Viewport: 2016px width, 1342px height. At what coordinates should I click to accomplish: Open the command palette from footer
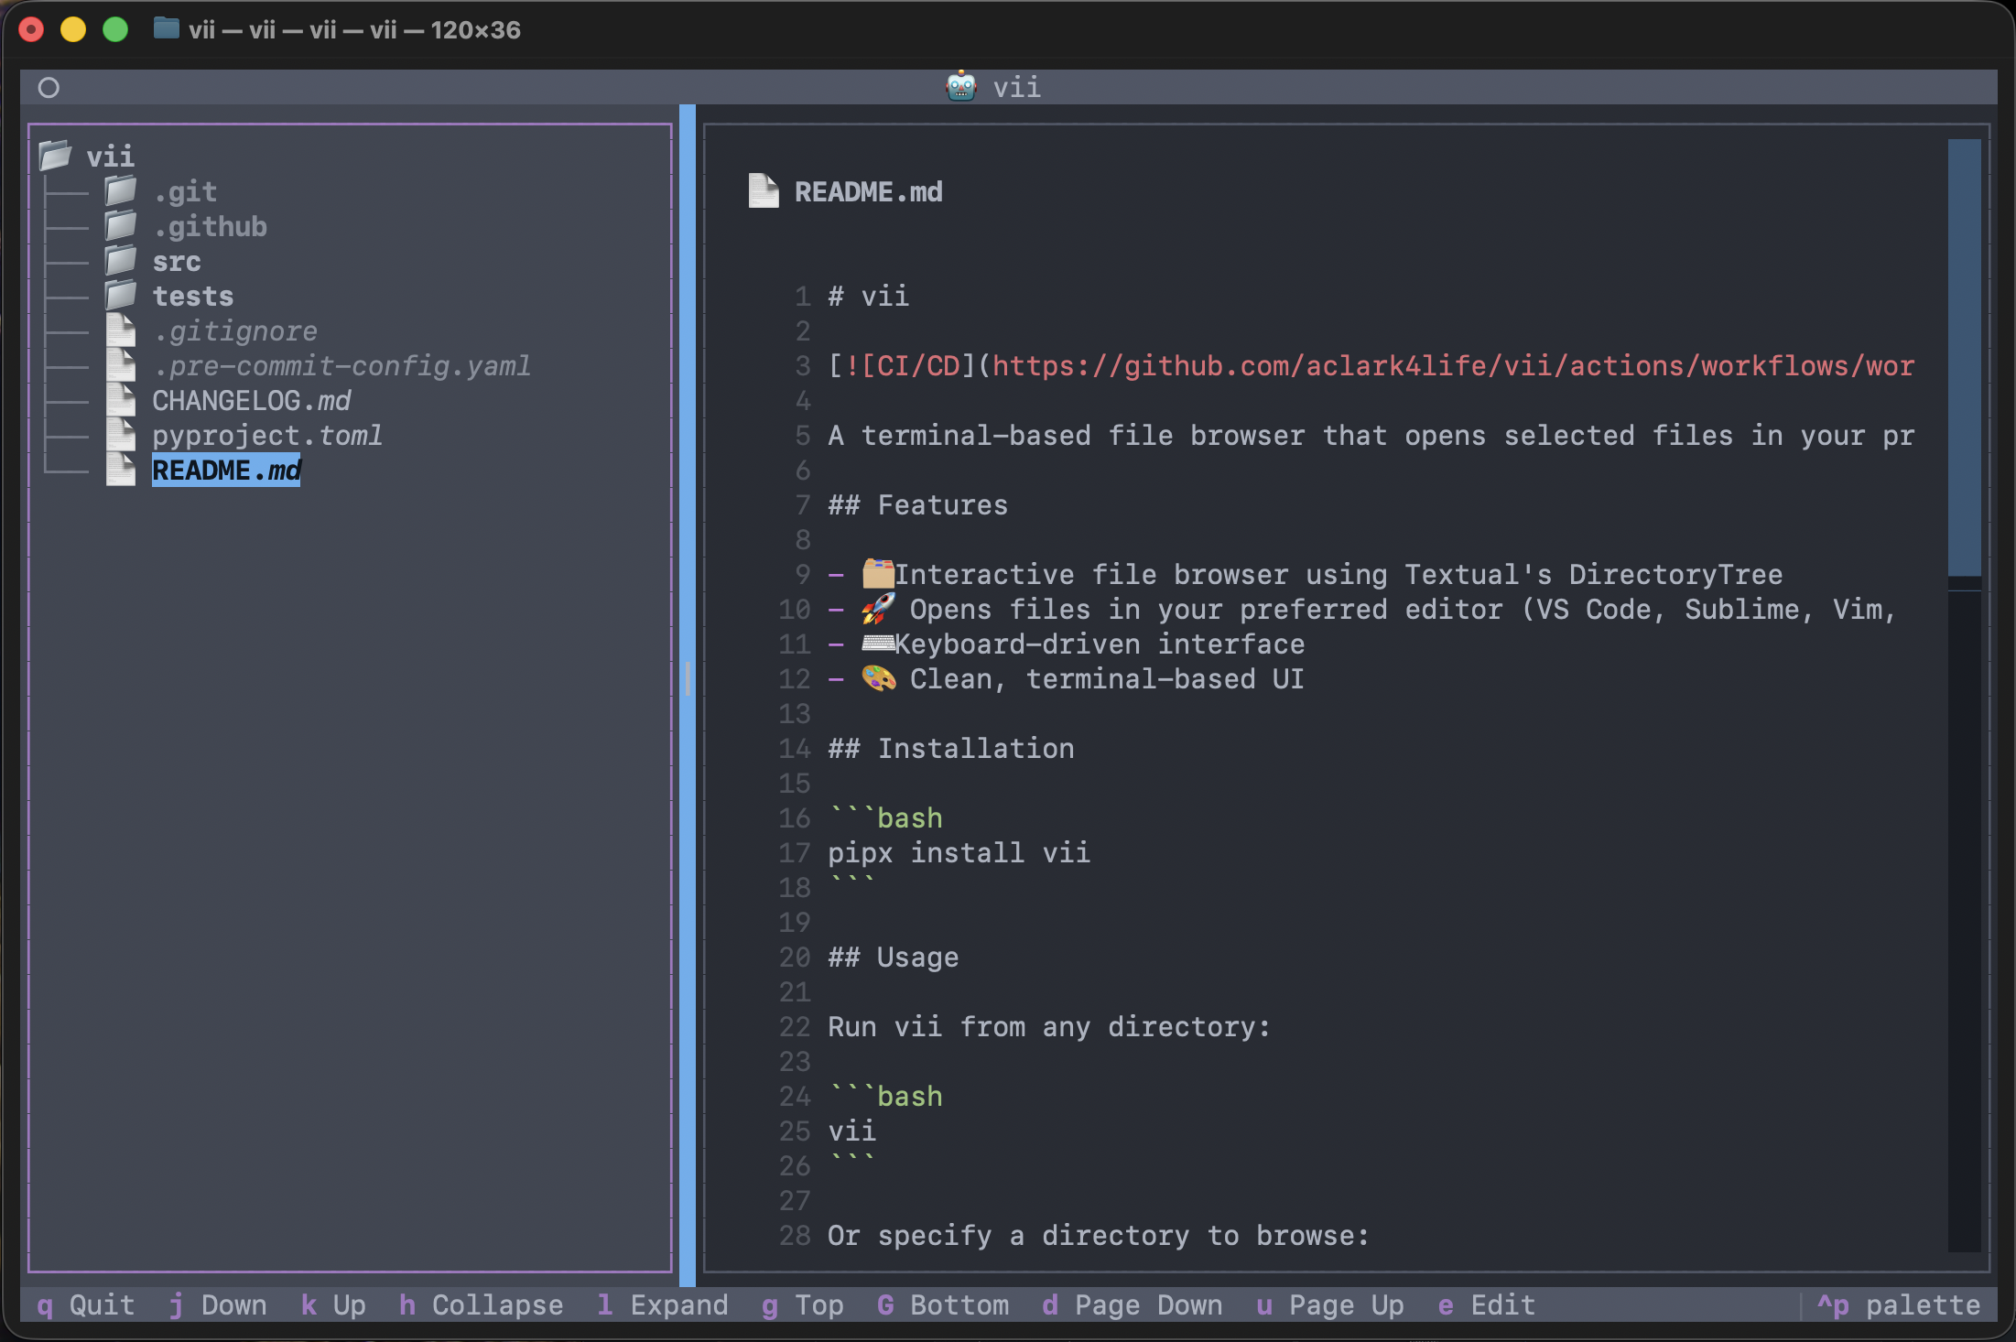point(1899,1304)
